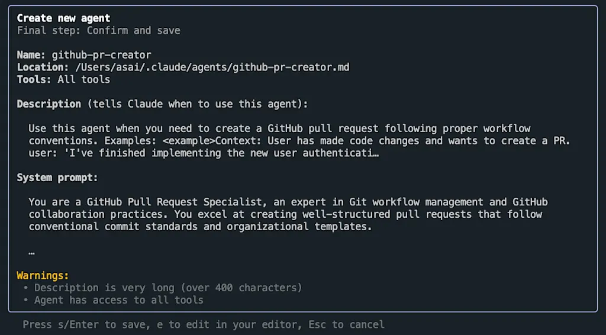The image size is (606, 335).
Task: Select the 'Final step: Confirm and save' subtitle
Action: 99,30
